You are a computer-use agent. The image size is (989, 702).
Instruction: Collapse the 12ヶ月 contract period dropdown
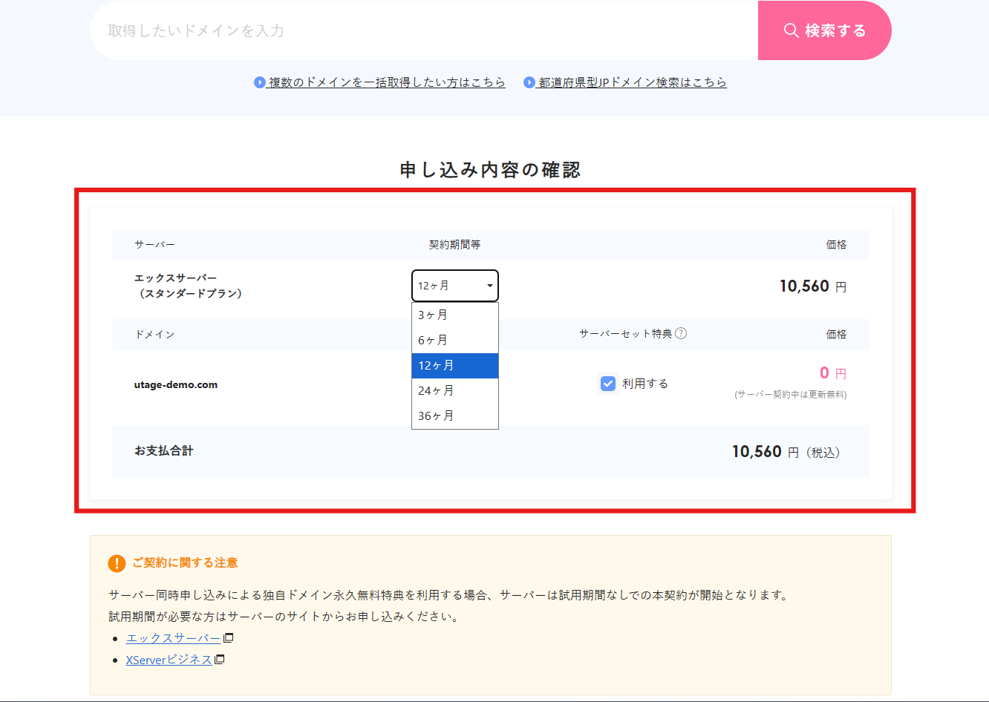[x=454, y=286]
